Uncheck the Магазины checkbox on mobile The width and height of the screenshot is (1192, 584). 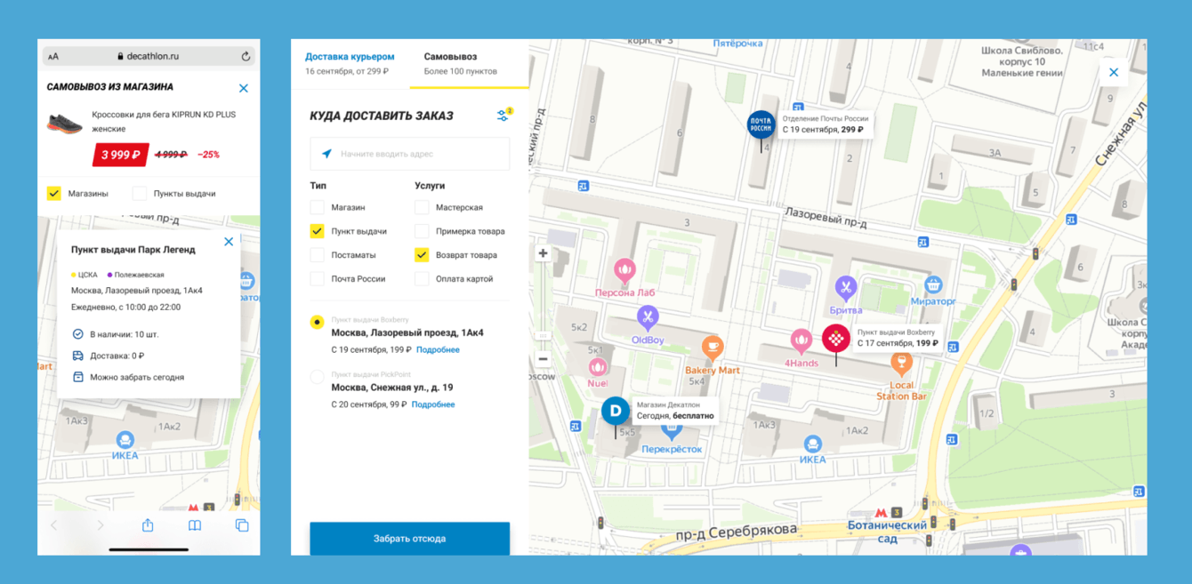54,193
